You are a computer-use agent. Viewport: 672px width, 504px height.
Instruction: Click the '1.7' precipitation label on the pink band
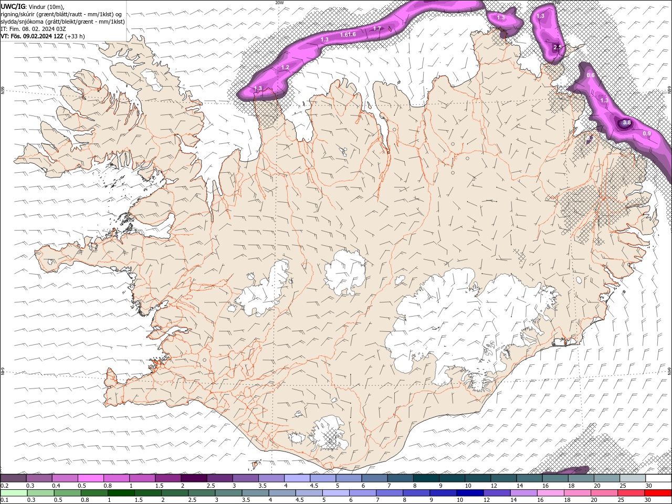(377, 28)
